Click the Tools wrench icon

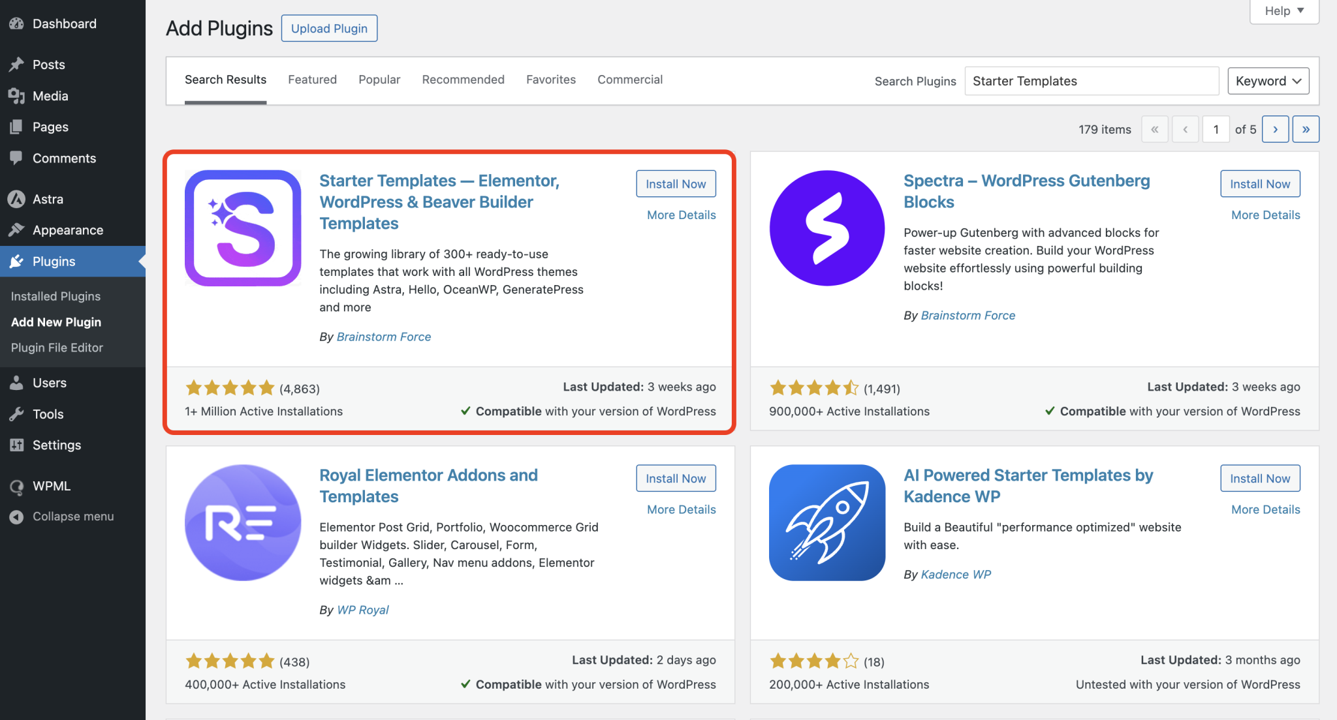click(17, 414)
